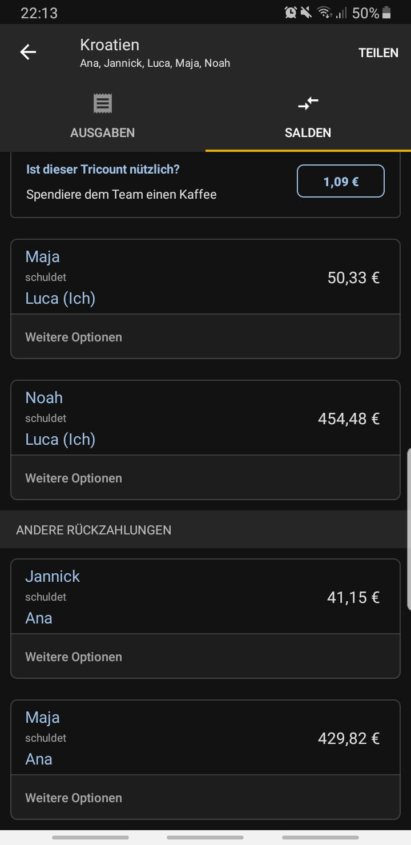Tap the back arrow icon

click(x=28, y=53)
